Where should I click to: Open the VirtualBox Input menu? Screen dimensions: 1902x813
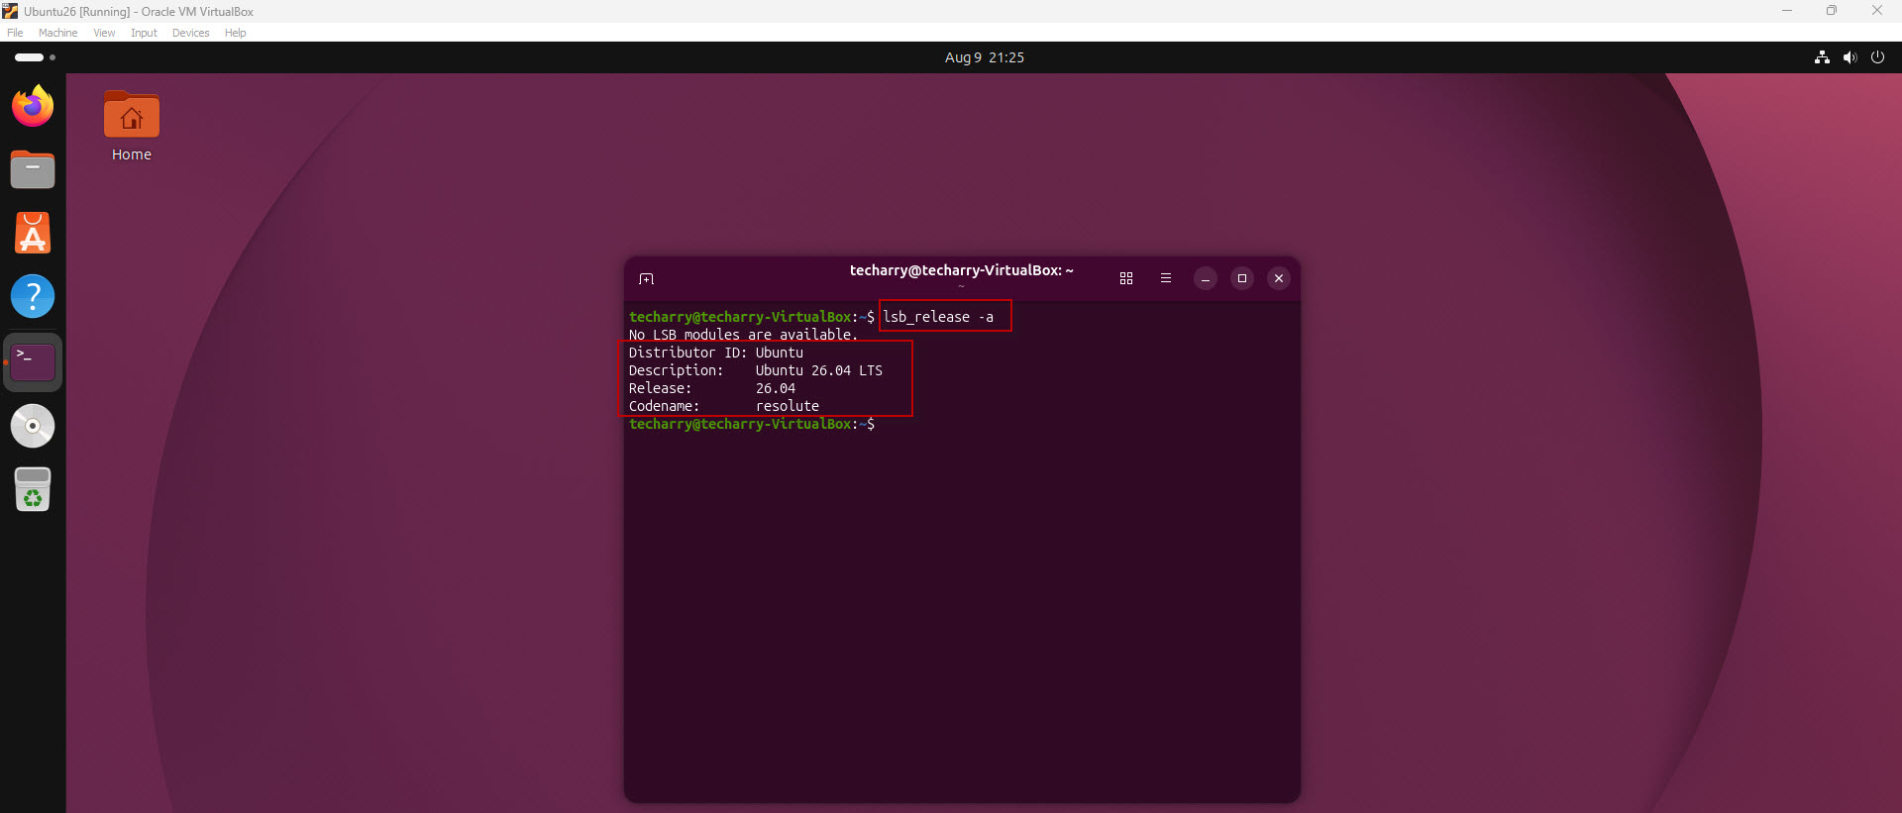[145, 33]
